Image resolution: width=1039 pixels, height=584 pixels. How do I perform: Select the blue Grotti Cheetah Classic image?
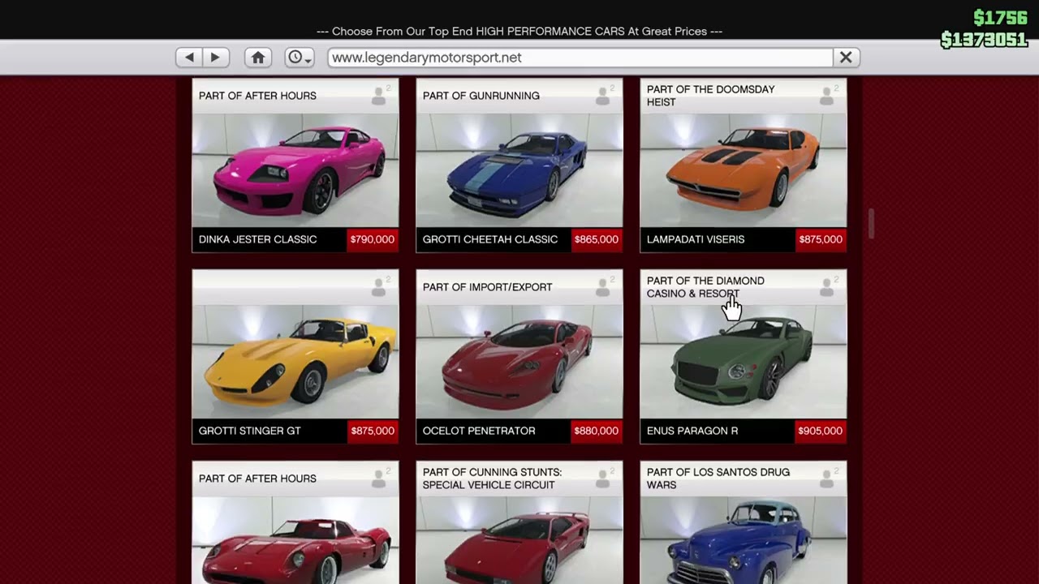pos(519,170)
